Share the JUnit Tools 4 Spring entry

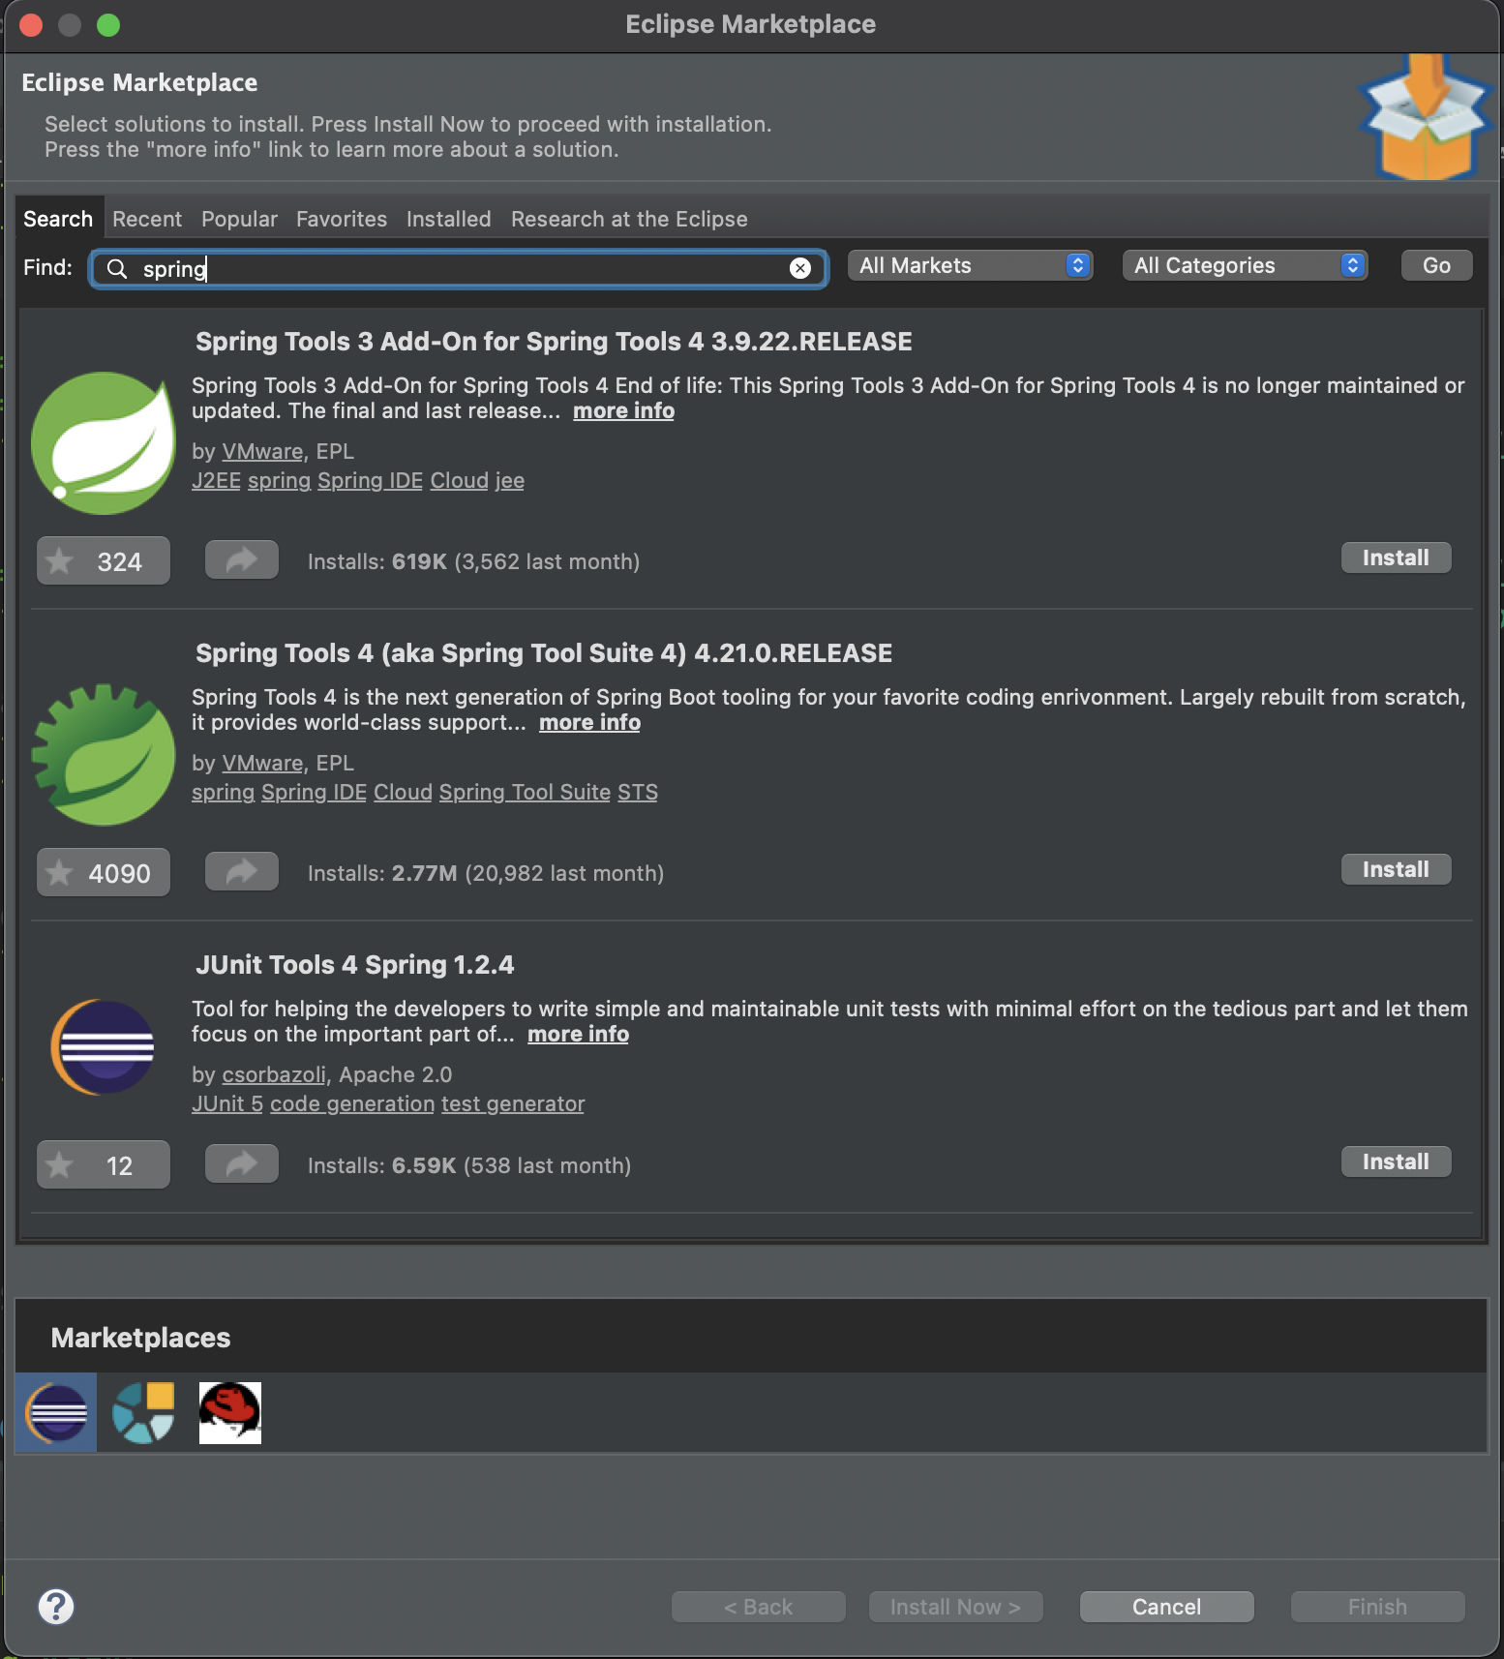coord(242,1163)
